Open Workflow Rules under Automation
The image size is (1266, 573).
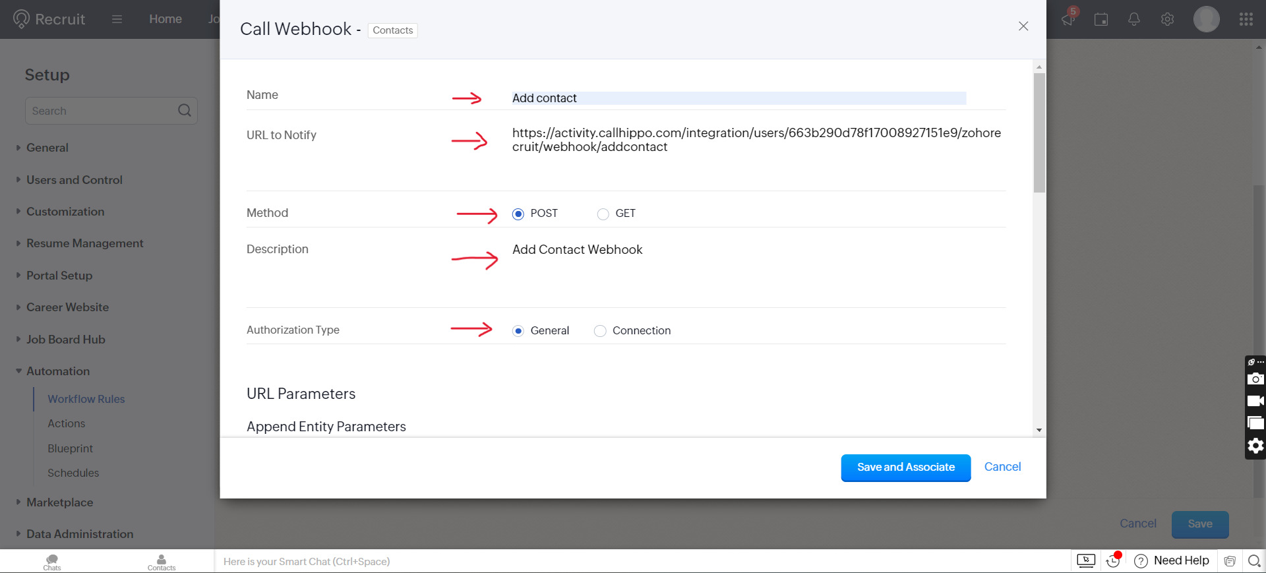pos(86,399)
